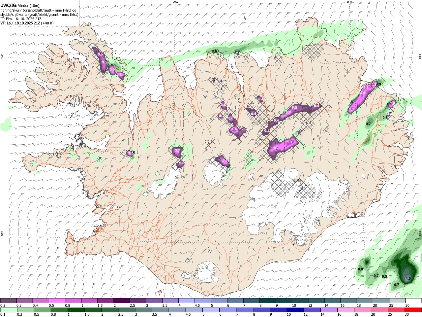The image size is (422, 317).
Task: Click the 14 label under the top legend row
Action: pyautogui.click(x=326, y=305)
